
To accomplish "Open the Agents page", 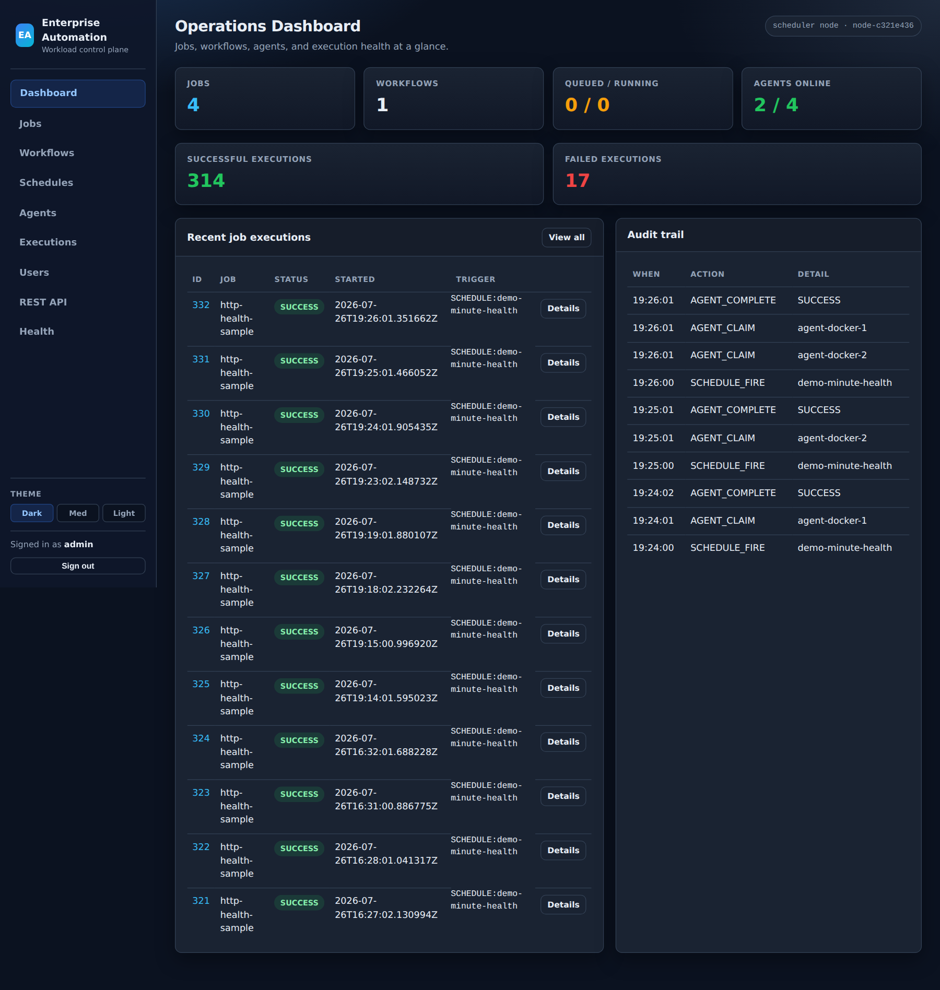I will (x=78, y=213).
